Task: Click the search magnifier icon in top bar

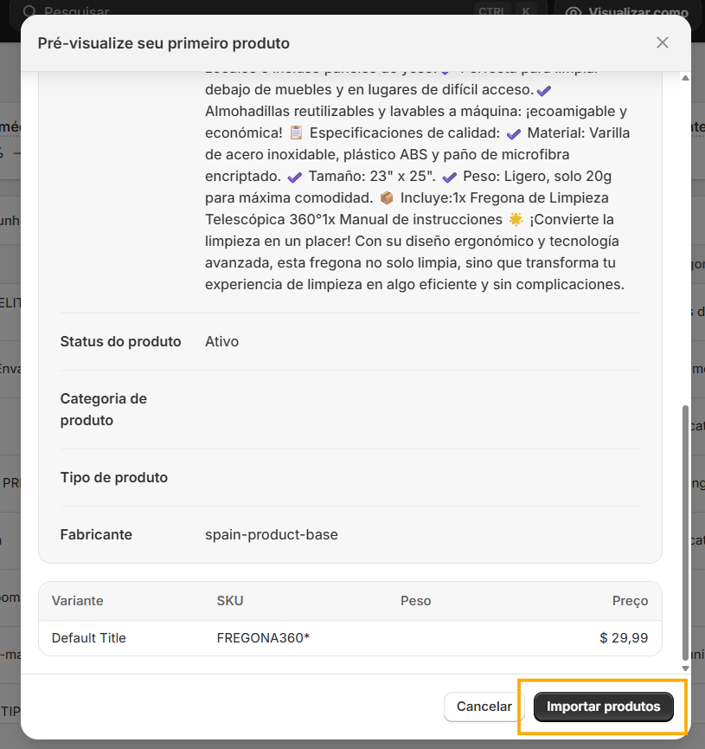Action: [29, 10]
